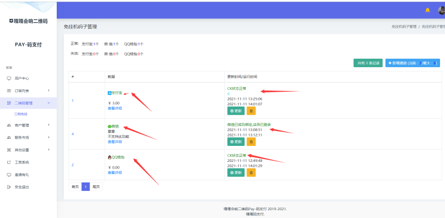Delete the QQ钱包 channel with the trash button

[x=251, y=173]
